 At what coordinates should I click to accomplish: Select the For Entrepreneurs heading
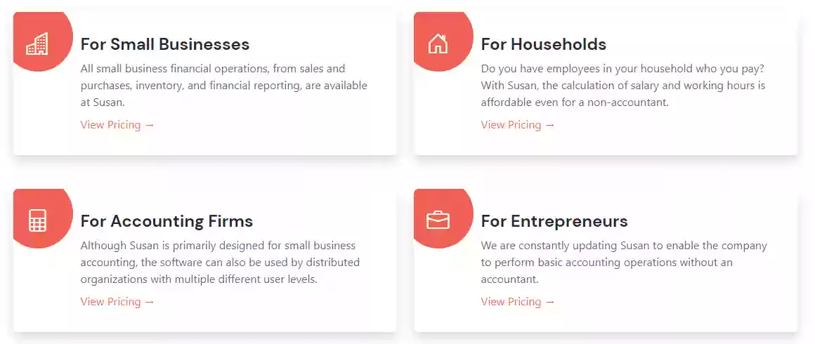554,221
